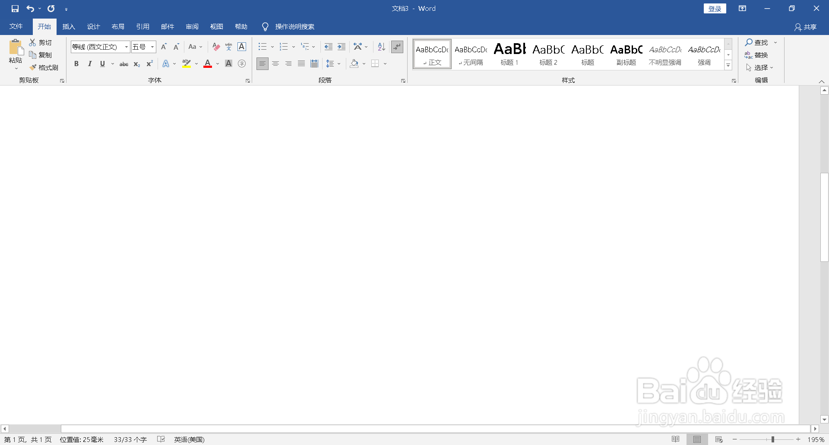829x445 pixels.
Task: Toggle show/hide paragraph marks
Action: pos(397,47)
